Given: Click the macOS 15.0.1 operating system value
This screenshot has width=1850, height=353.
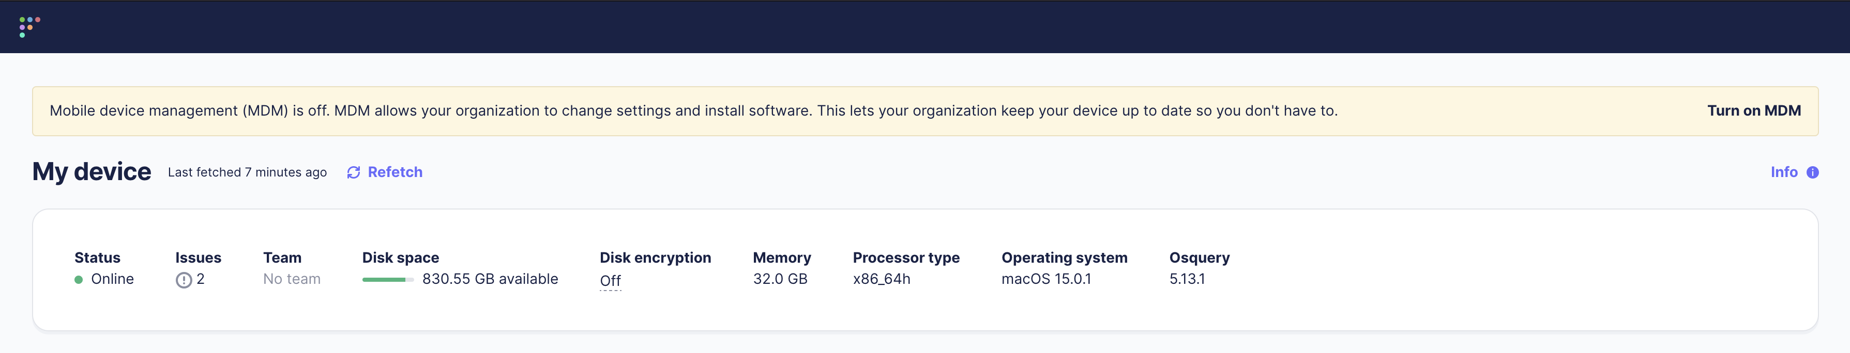Looking at the screenshot, I should tap(1045, 279).
